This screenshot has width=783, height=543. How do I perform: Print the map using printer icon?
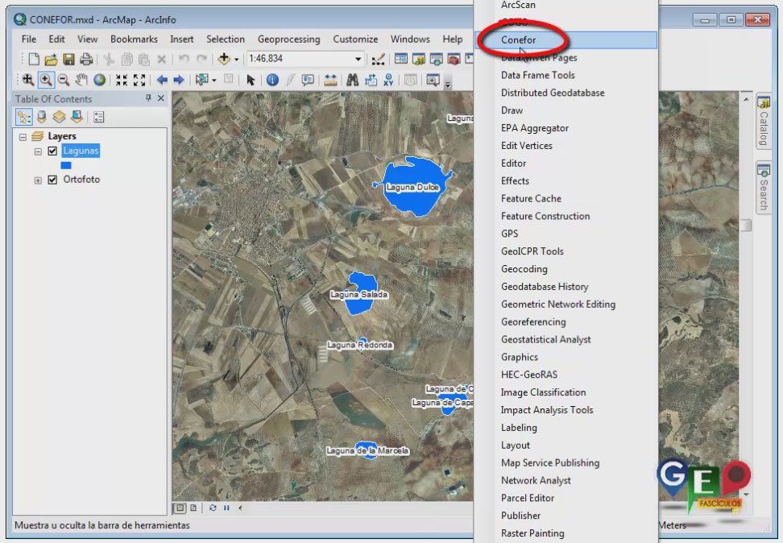tap(86, 60)
